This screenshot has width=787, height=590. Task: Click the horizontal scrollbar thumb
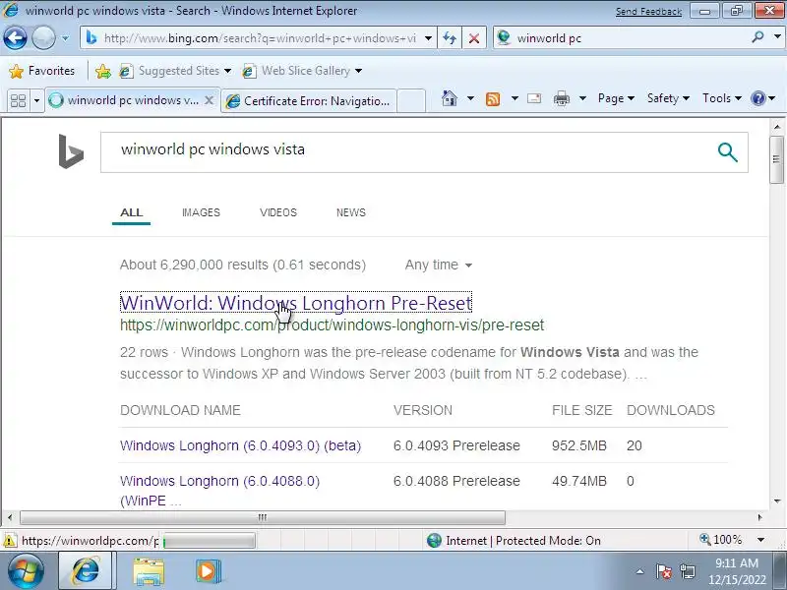tap(263, 517)
